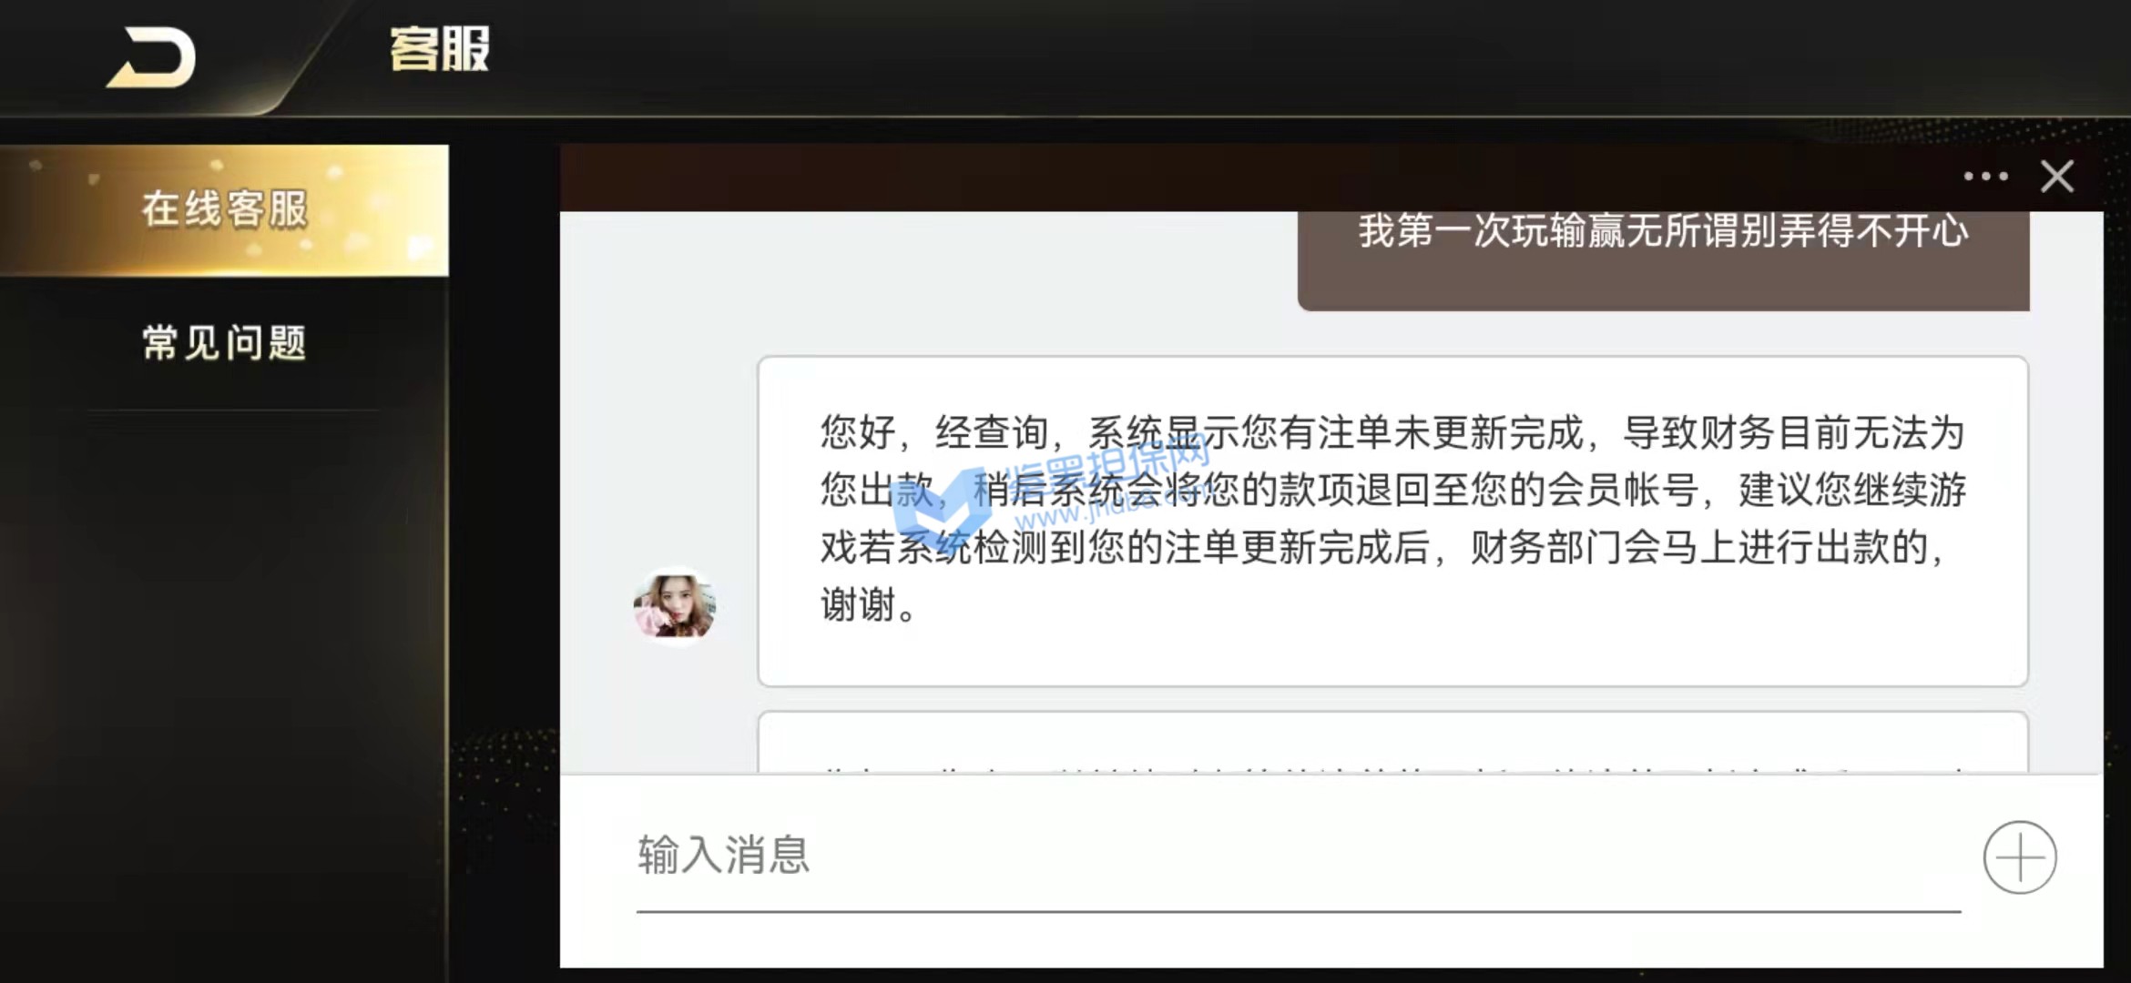Click the underline beneath message input
The width and height of the screenshot is (2131, 983).
(1298, 910)
